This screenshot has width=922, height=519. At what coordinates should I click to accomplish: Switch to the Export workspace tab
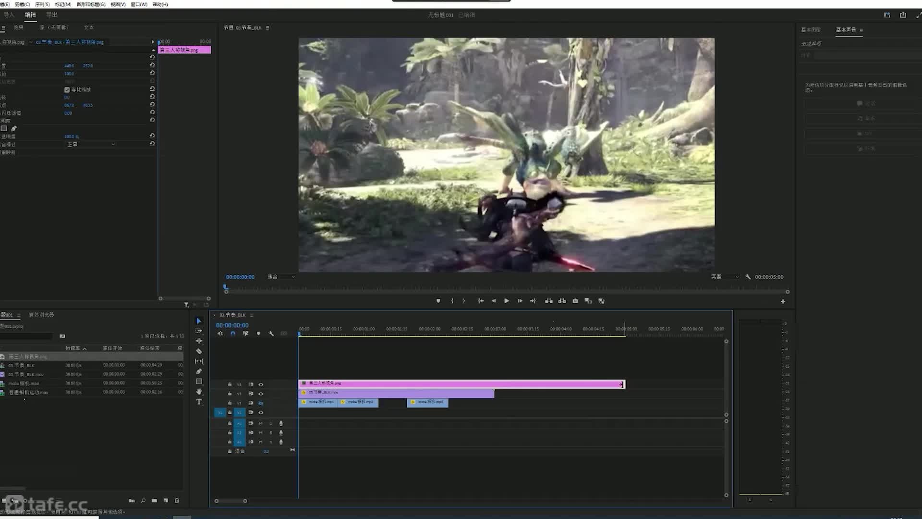pos(52,15)
